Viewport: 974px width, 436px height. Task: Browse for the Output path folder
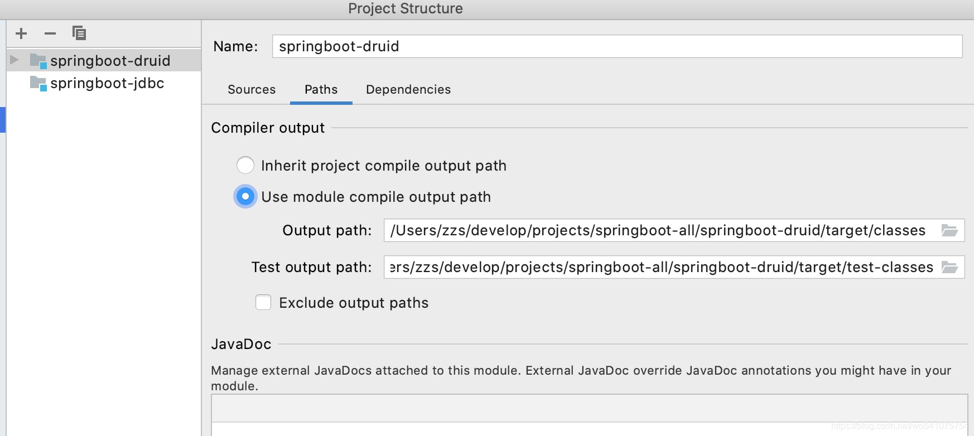(949, 230)
